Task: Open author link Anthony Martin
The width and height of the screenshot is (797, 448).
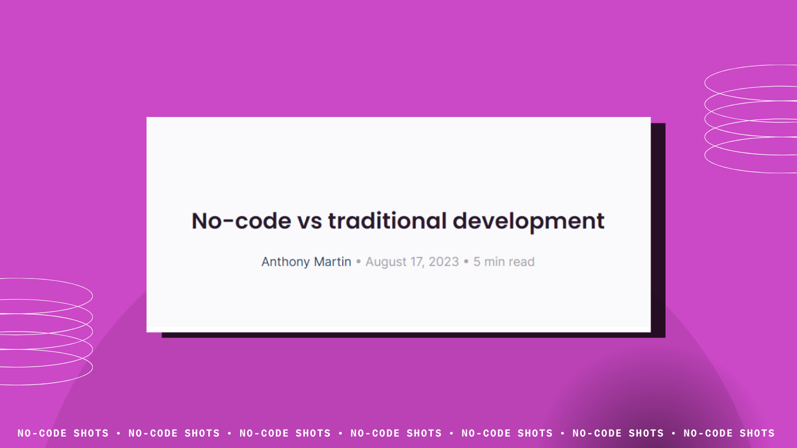Action: 306,262
